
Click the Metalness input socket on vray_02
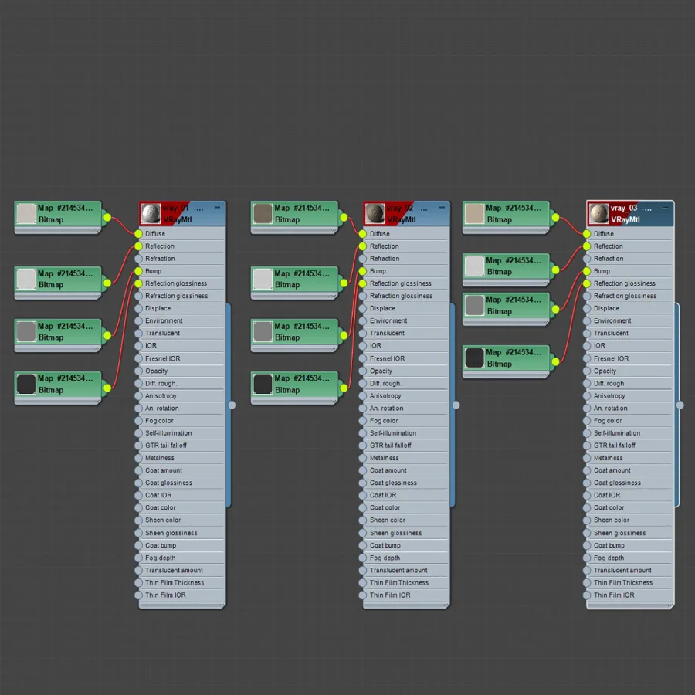click(363, 458)
